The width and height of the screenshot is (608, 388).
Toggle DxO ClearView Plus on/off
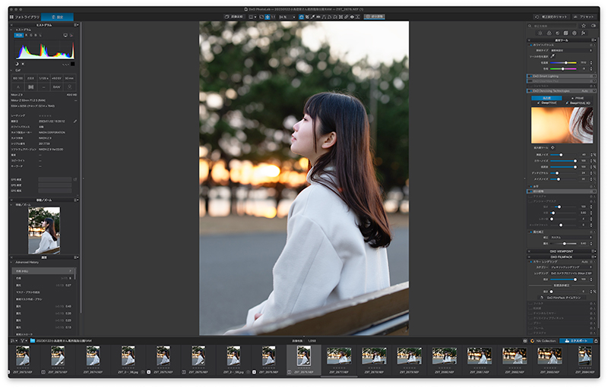tap(531, 81)
